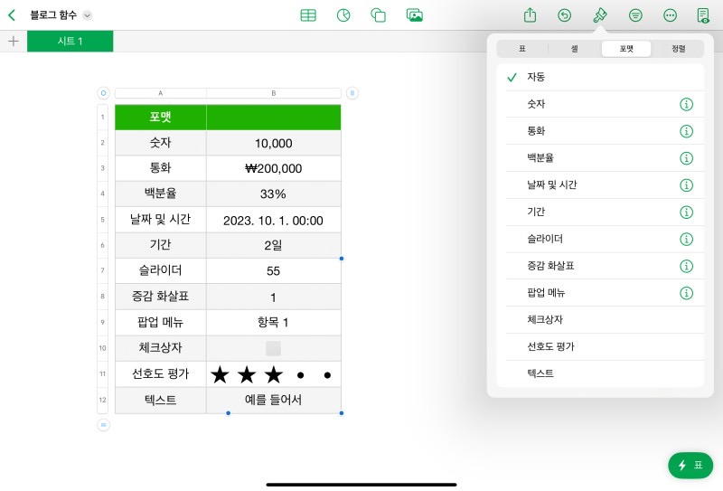Set rating to the third star

tap(274, 374)
